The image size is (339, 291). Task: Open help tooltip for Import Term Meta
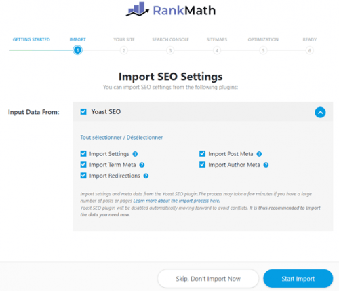click(142, 165)
